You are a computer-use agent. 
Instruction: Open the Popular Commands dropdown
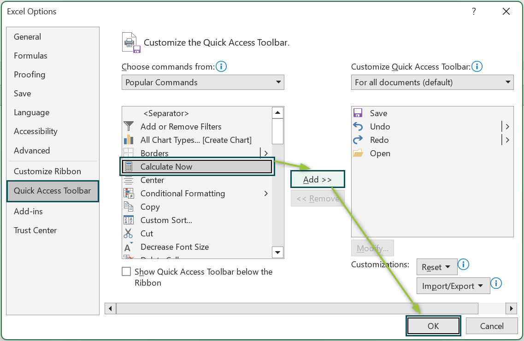(x=203, y=82)
